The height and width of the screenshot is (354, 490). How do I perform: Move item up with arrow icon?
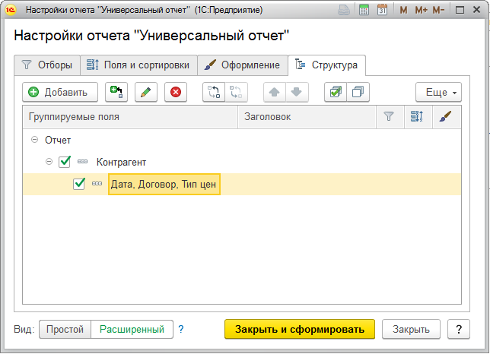274,92
